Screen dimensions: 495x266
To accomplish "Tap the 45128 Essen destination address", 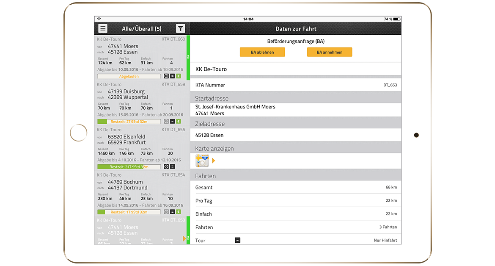I will tap(209, 135).
